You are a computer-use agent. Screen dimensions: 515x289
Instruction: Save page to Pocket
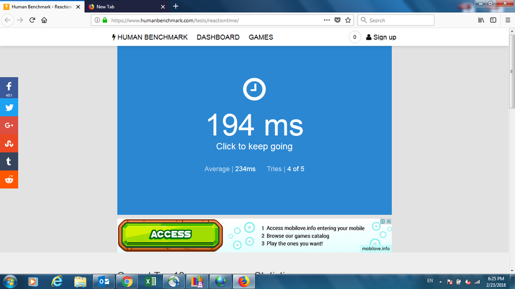tap(337, 20)
